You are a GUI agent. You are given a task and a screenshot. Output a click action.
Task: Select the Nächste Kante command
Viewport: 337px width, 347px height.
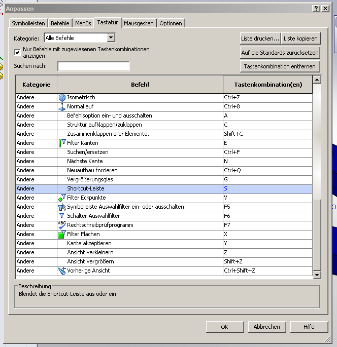coord(164,161)
